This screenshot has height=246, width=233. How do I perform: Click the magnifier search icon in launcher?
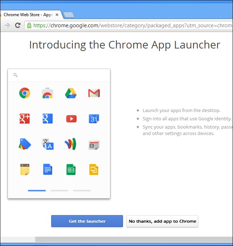tap(15, 75)
